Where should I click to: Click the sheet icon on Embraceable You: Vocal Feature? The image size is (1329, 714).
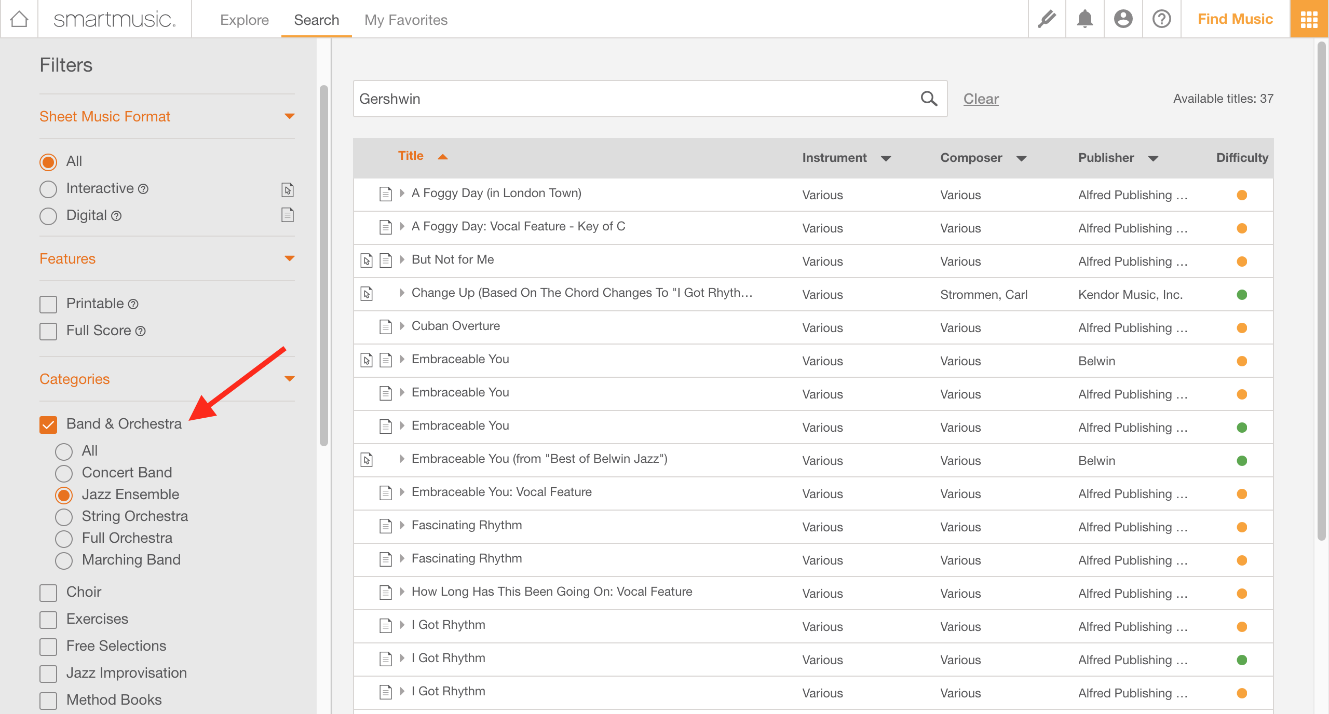tap(386, 493)
